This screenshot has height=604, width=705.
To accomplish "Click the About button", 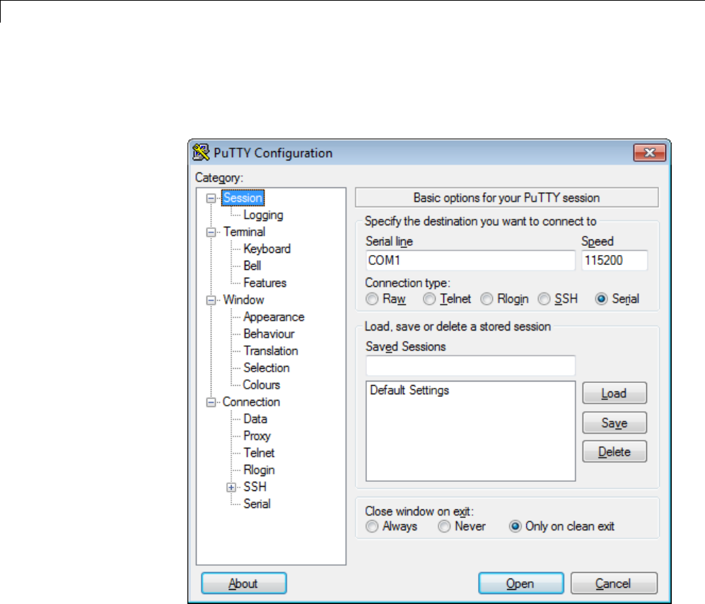I will coord(244,584).
